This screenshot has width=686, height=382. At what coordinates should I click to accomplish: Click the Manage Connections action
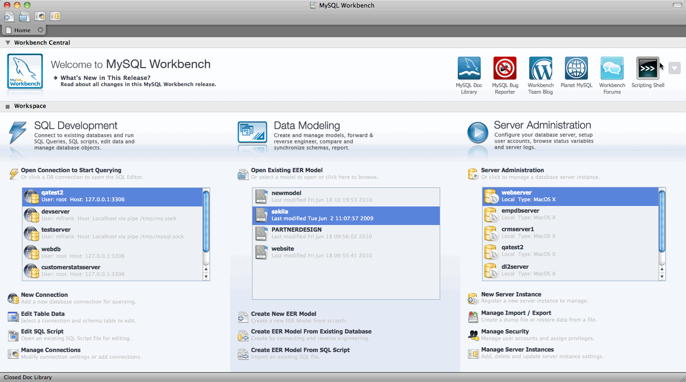[51, 350]
